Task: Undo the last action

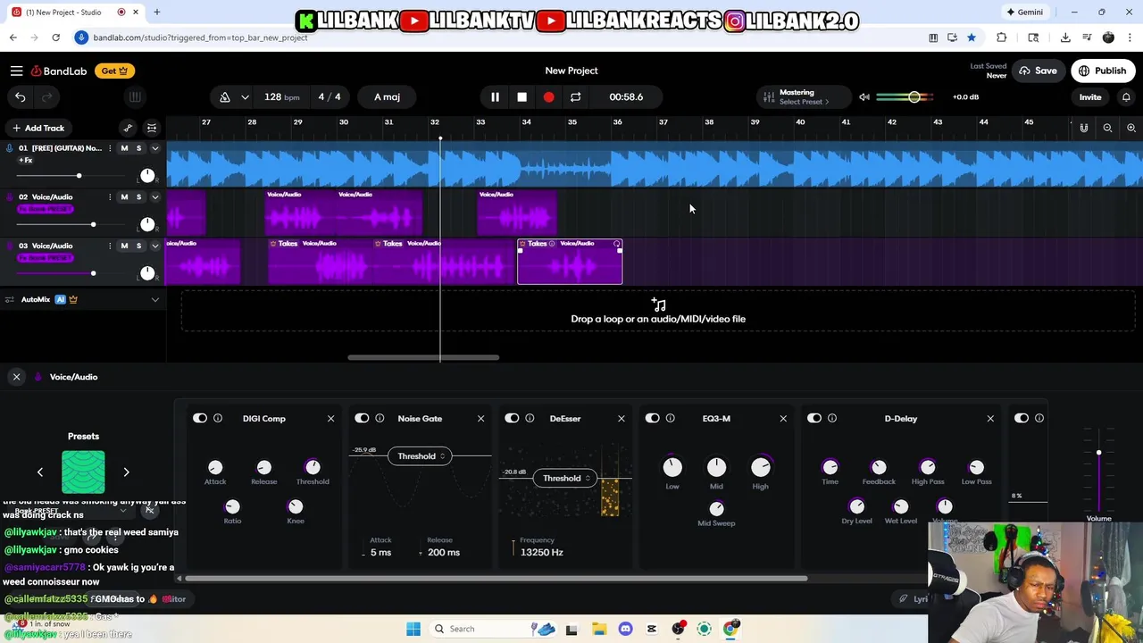Action: pos(20,96)
